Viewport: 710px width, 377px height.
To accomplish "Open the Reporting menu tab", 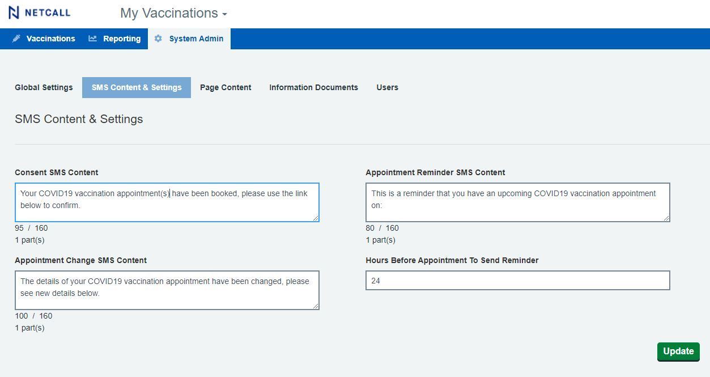I will click(x=121, y=39).
